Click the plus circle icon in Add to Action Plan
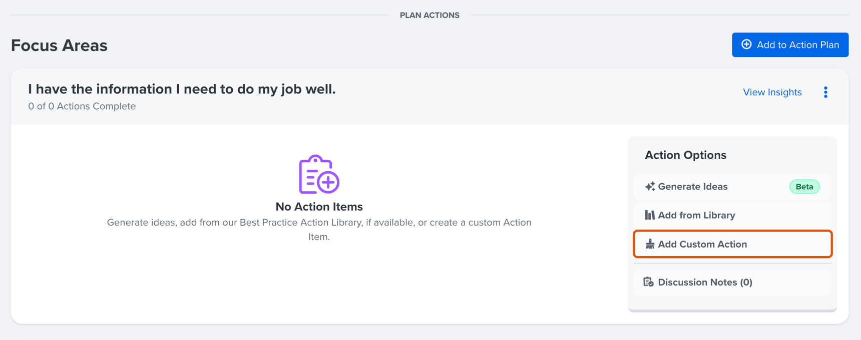Viewport: 861px width, 340px height. (x=746, y=44)
